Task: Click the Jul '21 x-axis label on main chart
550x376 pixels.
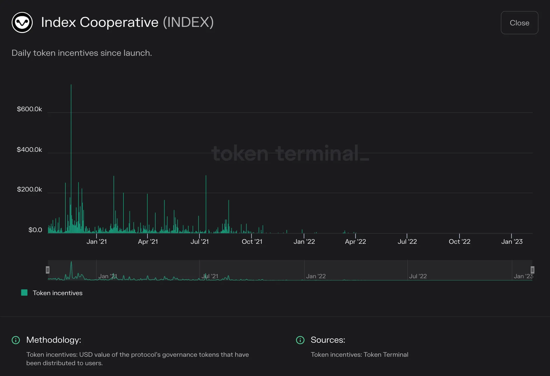Action: pos(200,241)
